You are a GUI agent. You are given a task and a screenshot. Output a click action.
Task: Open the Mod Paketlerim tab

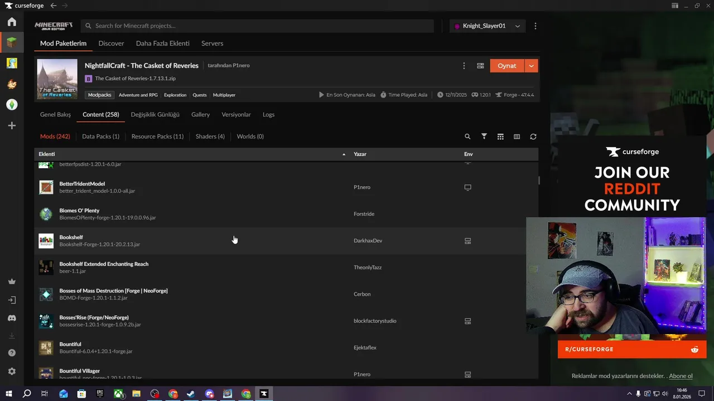(63, 43)
